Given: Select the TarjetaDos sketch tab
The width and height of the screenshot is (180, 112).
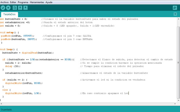Looking at the screenshot, I should [x=9, y=14].
